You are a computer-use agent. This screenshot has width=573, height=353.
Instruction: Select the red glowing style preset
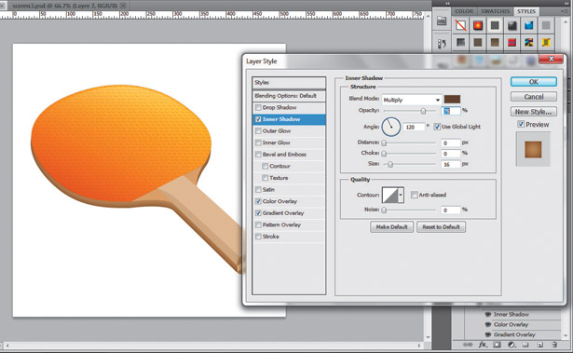pos(478,25)
